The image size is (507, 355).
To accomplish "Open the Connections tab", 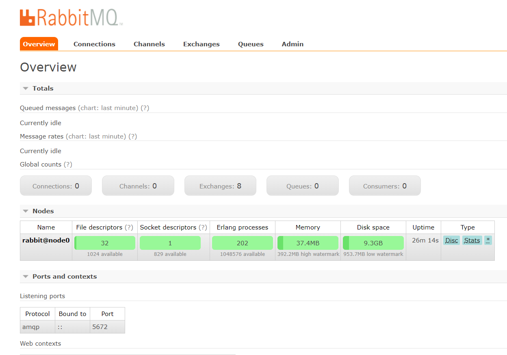I will tap(94, 44).
